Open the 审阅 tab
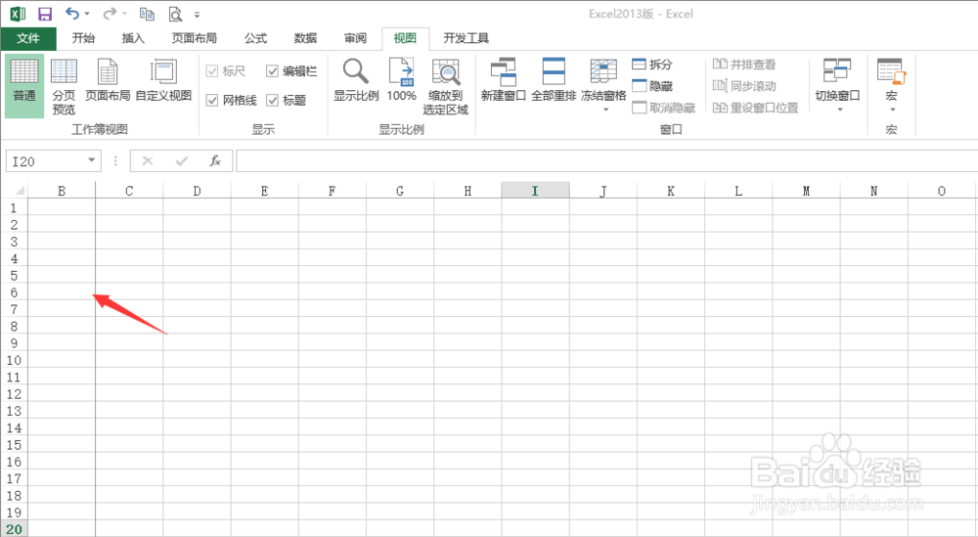Image resolution: width=978 pixels, height=537 pixels. (356, 39)
